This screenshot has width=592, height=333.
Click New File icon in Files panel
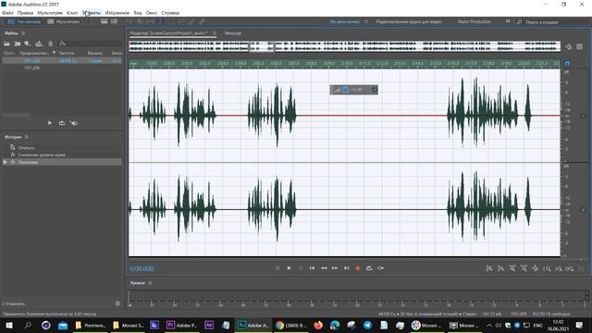[x=28, y=43]
